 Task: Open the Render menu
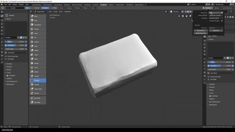[x=15, y=4]
